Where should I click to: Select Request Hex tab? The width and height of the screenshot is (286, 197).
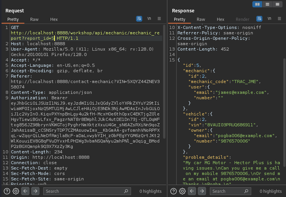pyautogui.click(x=54, y=19)
